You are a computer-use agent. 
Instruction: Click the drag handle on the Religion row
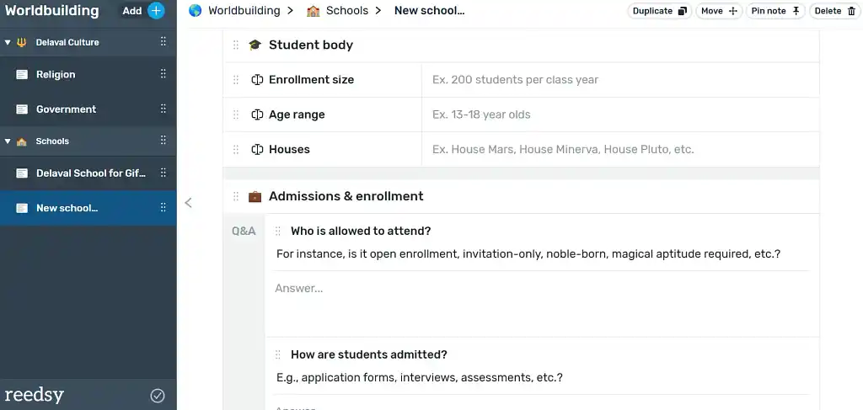[x=163, y=74]
